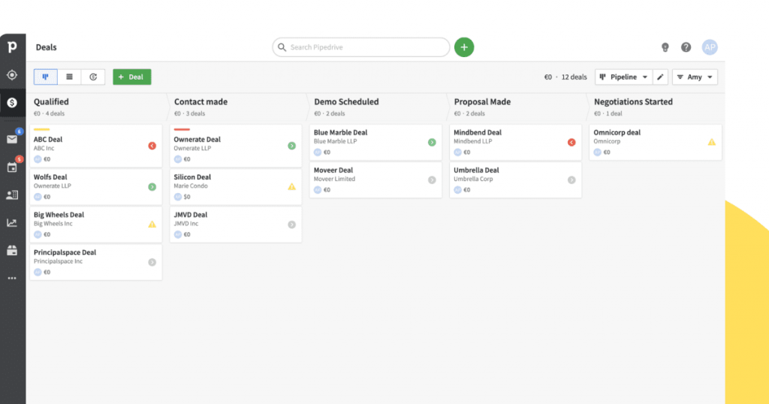
Task: Open Leads from the sidebar target icon
Action: 12,75
